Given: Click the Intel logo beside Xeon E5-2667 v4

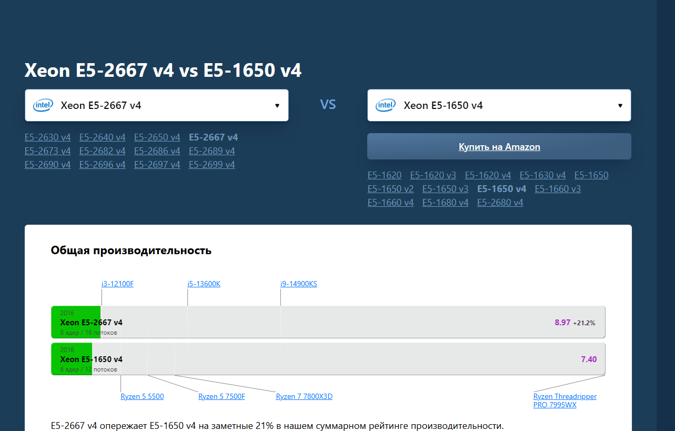Looking at the screenshot, I should pos(43,105).
